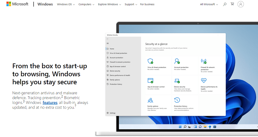
Task: Click the Device security laptop card icon
Action: tap(177, 80)
